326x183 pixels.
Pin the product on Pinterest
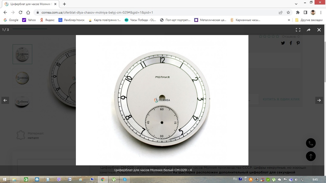click(298, 43)
